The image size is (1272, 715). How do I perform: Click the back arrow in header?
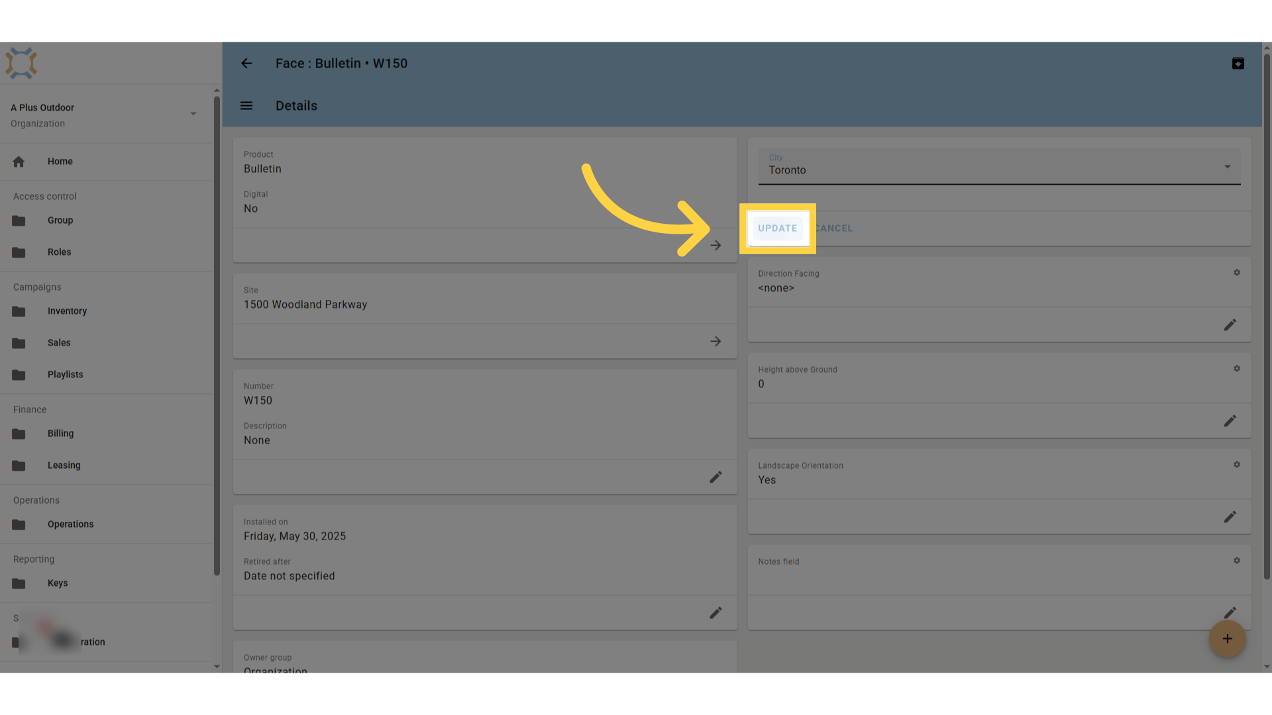[x=246, y=64]
